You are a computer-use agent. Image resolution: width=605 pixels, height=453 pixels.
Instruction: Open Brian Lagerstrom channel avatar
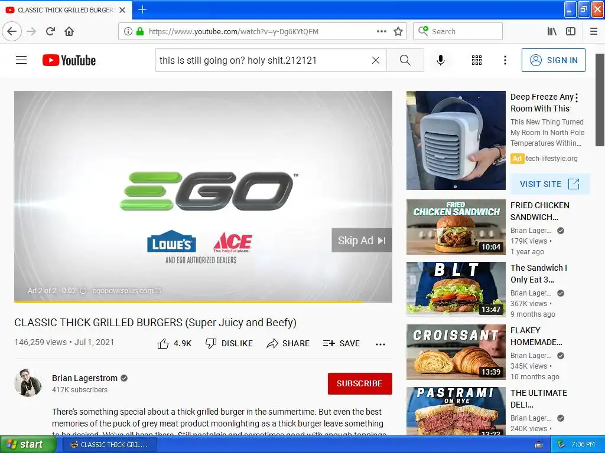(x=28, y=383)
